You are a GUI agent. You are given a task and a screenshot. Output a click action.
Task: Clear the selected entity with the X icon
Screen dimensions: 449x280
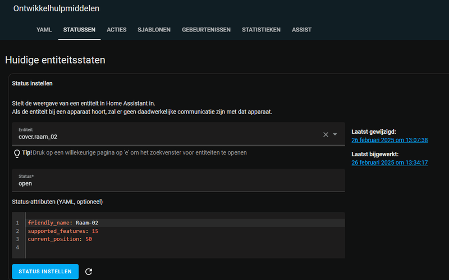(326, 134)
